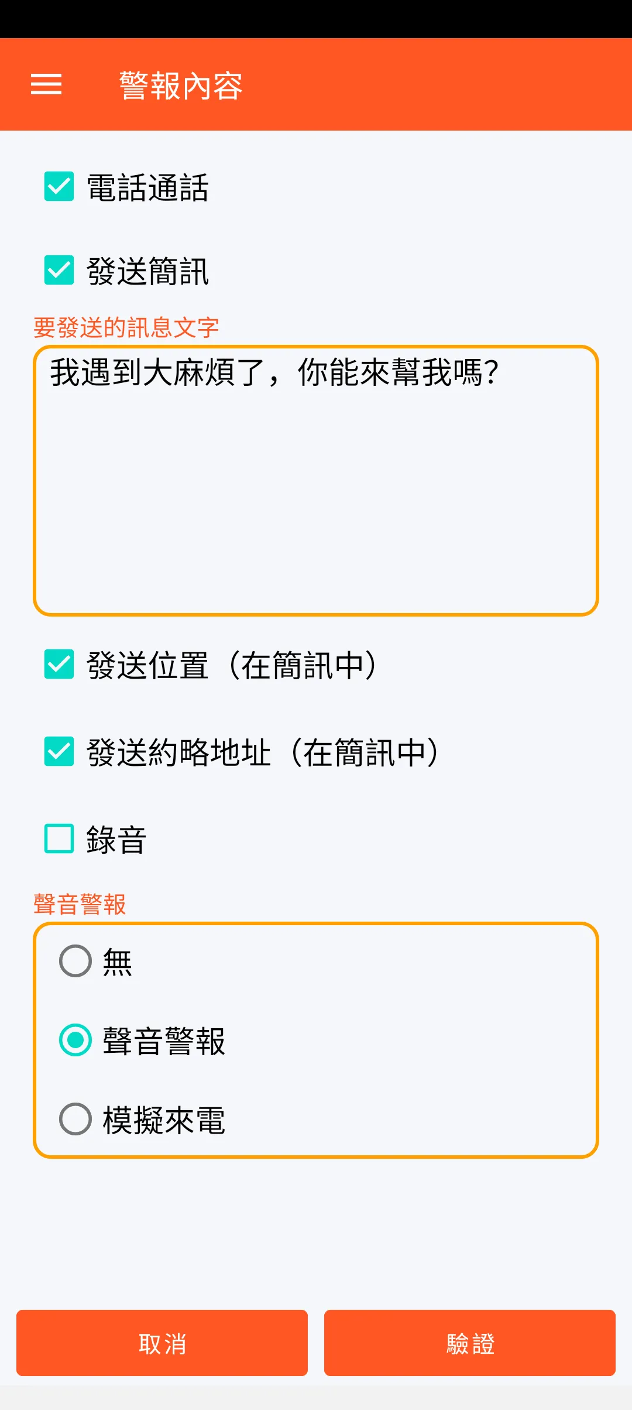This screenshot has height=1410, width=632.
Task: Open the hamburger navigation menu
Action: 46,84
